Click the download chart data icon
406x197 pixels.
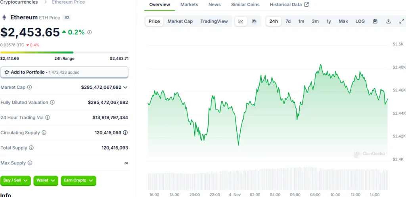(x=389, y=21)
